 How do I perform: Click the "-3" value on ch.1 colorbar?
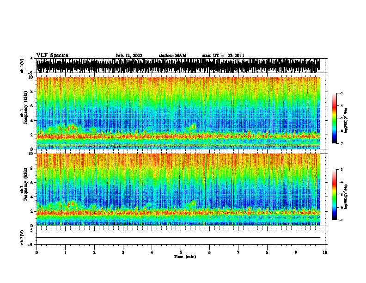[341, 93]
